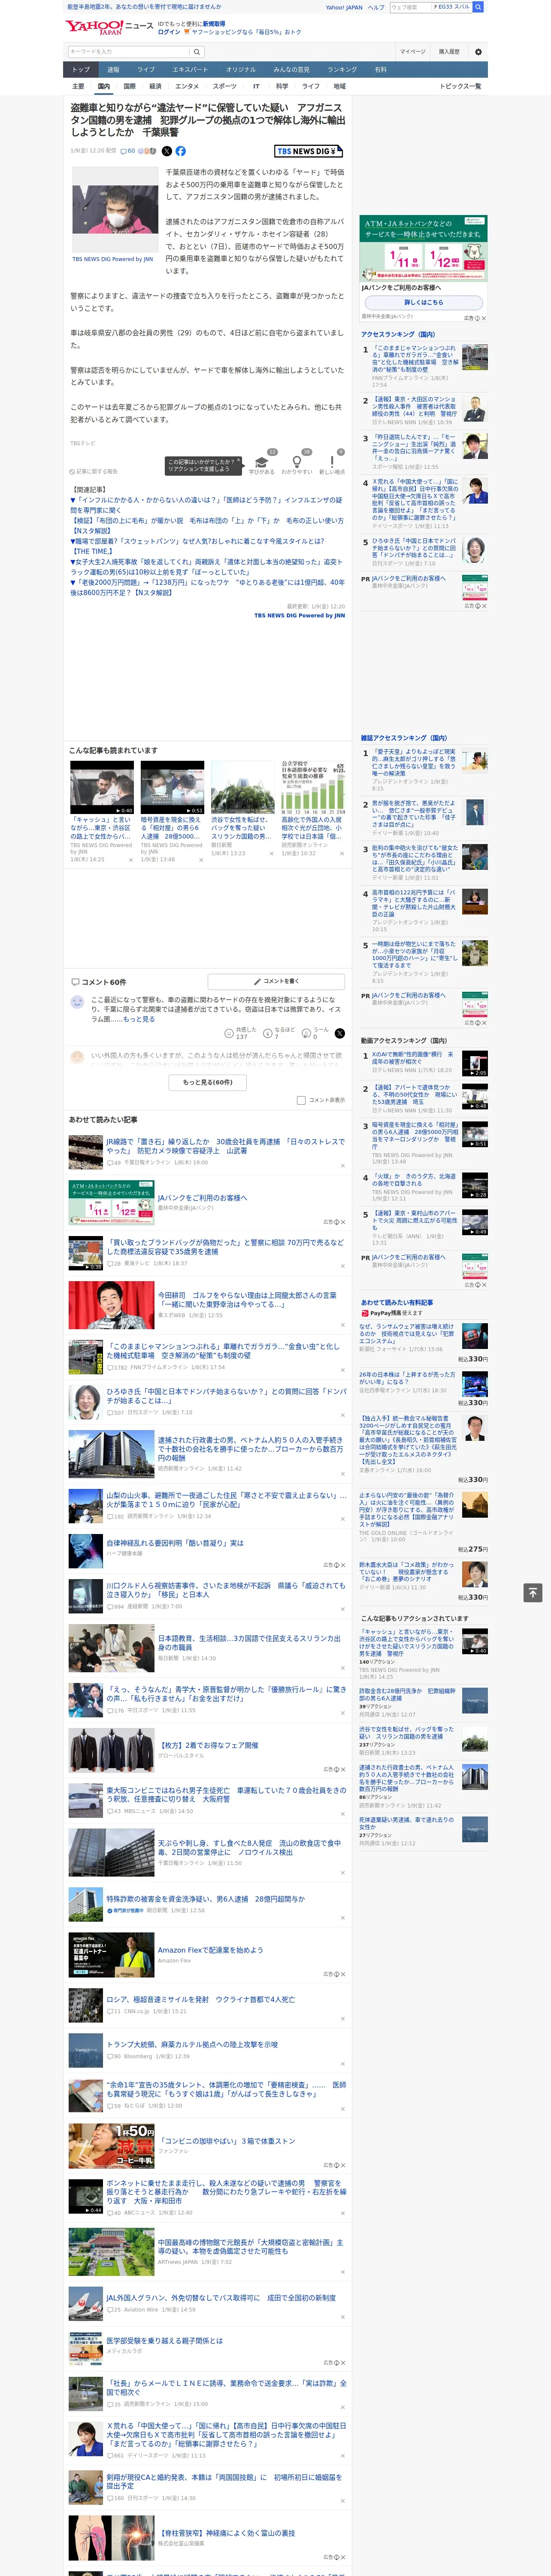This screenshot has width=551, height=2576.
Task: Open トピックス一覧 link
Action: coord(460,86)
